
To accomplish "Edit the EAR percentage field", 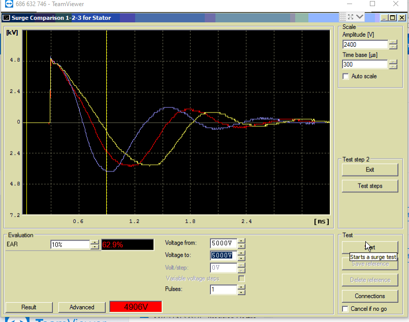I will click(71, 245).
